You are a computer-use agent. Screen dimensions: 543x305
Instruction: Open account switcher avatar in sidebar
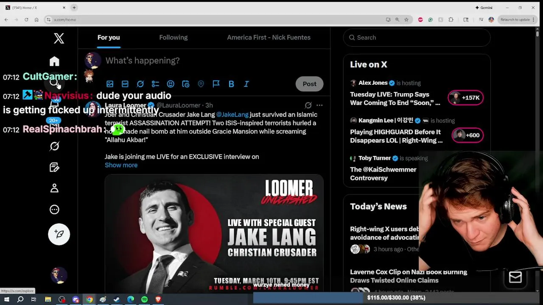[x=59, y=275]
